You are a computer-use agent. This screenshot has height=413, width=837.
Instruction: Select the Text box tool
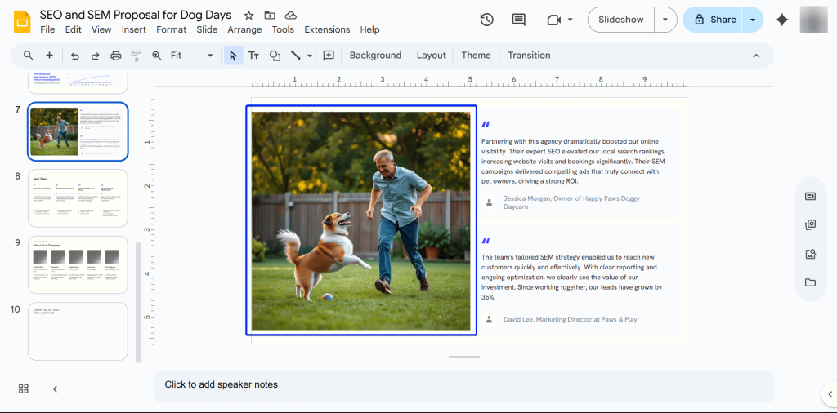pos(253,56)
